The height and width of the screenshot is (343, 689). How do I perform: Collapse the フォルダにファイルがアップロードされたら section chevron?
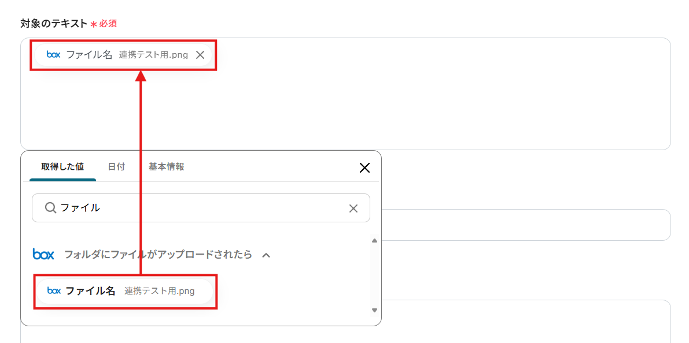pyautogui.click(x=266, y=255)
